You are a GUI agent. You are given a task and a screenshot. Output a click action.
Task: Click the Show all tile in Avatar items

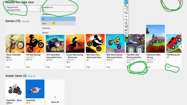click(55, 92)
